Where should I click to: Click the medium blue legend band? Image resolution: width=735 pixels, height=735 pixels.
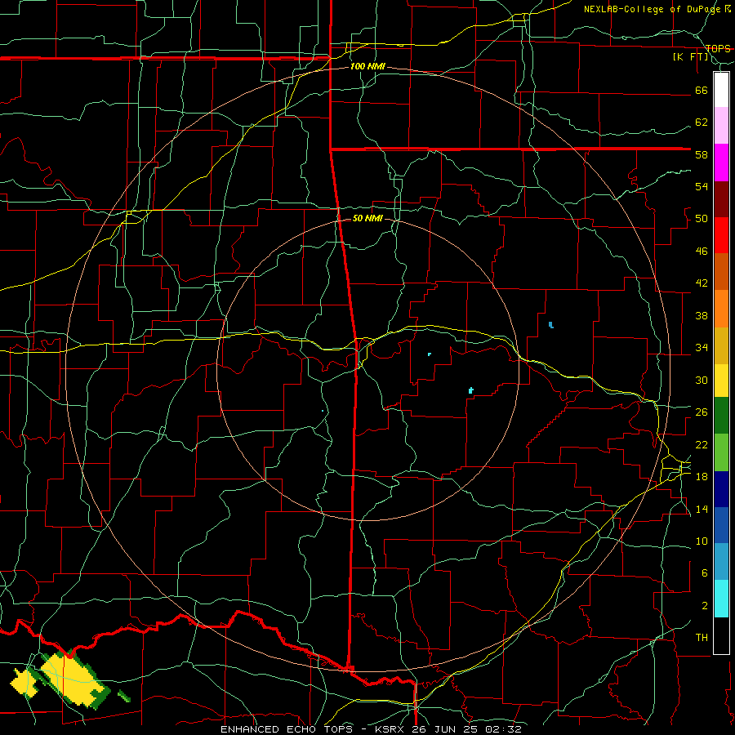[x=721, y=525]
